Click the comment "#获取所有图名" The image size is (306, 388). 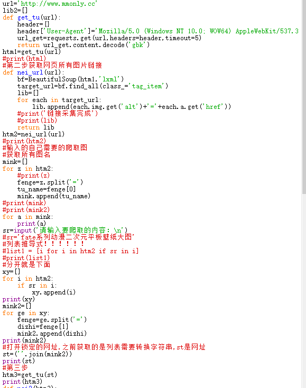coord(26,155)
